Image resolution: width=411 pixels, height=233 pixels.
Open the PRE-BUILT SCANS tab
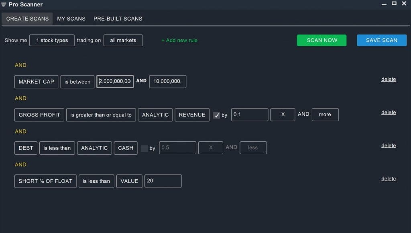(118, 18)
